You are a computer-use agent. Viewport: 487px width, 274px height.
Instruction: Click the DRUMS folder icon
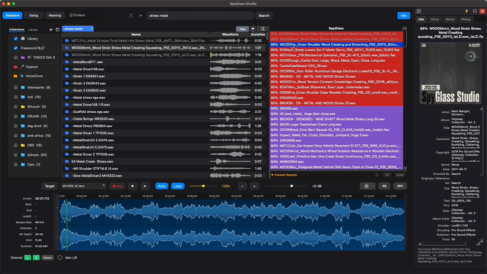23,116
